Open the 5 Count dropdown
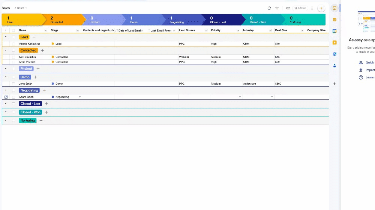 [21, 8]
